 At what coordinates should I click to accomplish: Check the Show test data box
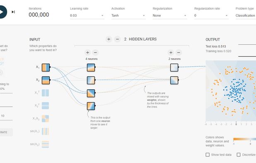tap(208, 155)
